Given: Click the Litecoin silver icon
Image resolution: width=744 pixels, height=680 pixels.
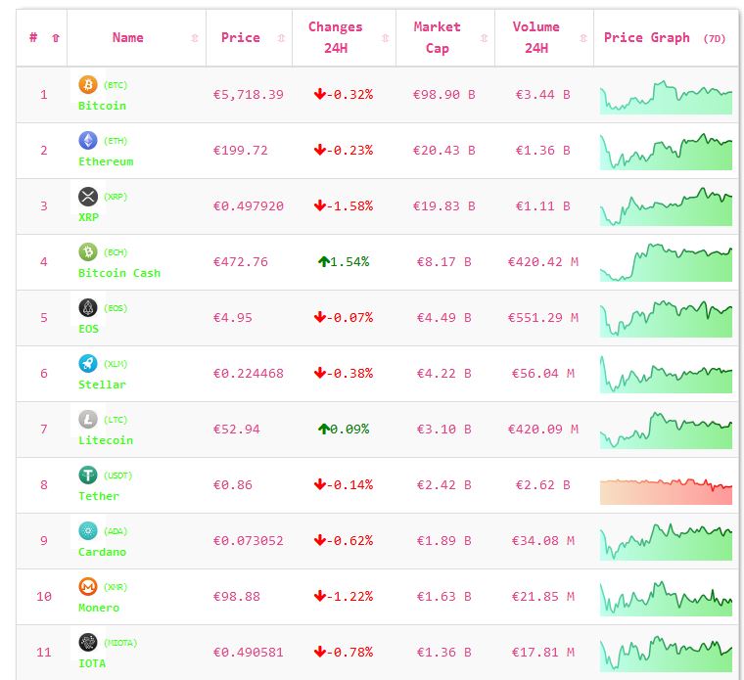Looking at the screenshot, I should 88,420.
